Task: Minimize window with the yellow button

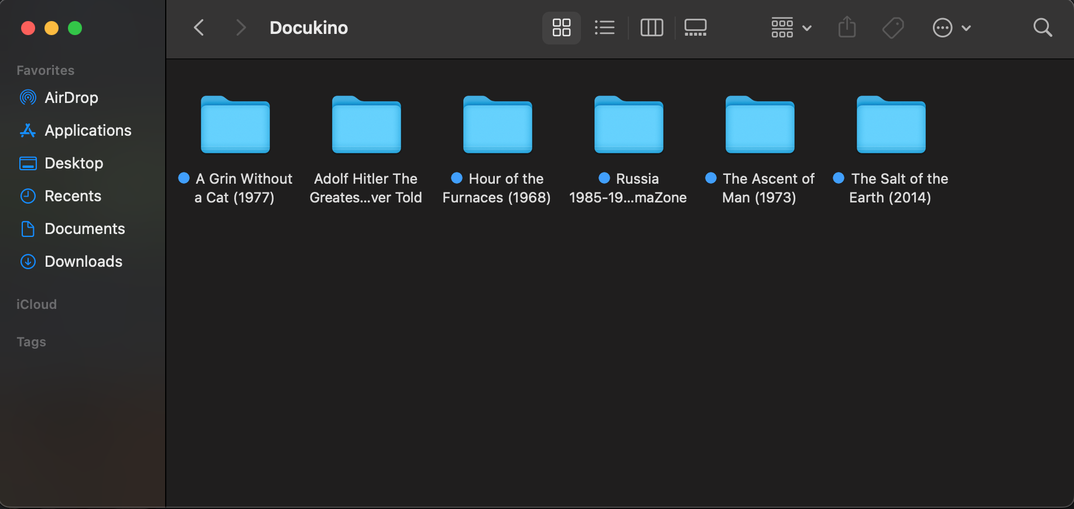Action: (52, 27)
